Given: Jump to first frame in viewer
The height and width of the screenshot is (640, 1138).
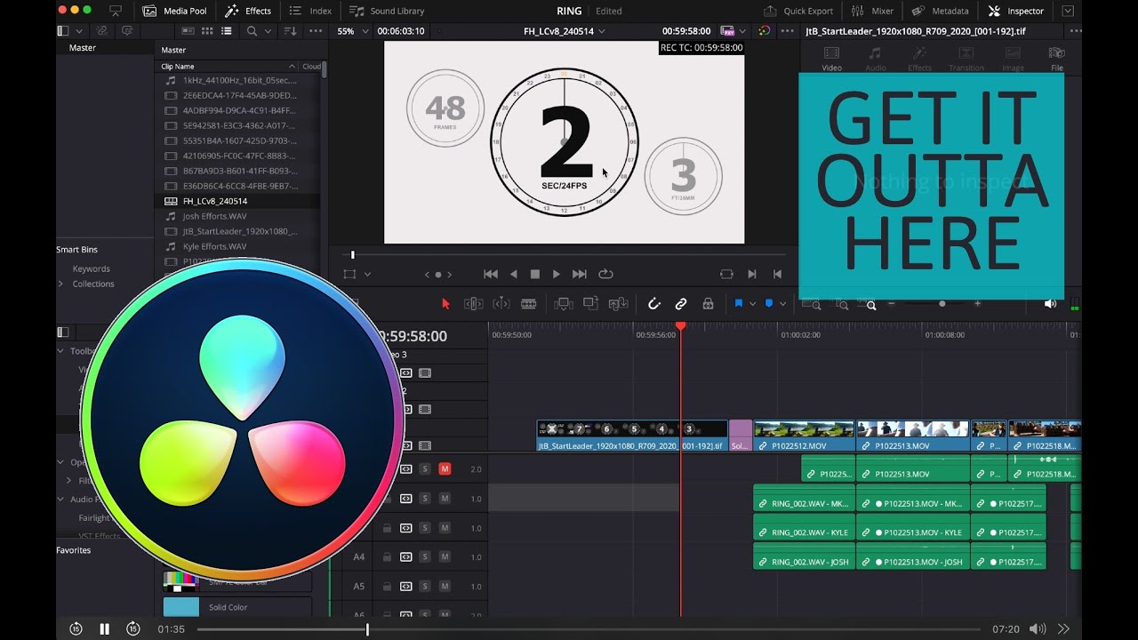Looking at the screenshot, I should pyautogui.click(x=490, y=275).
